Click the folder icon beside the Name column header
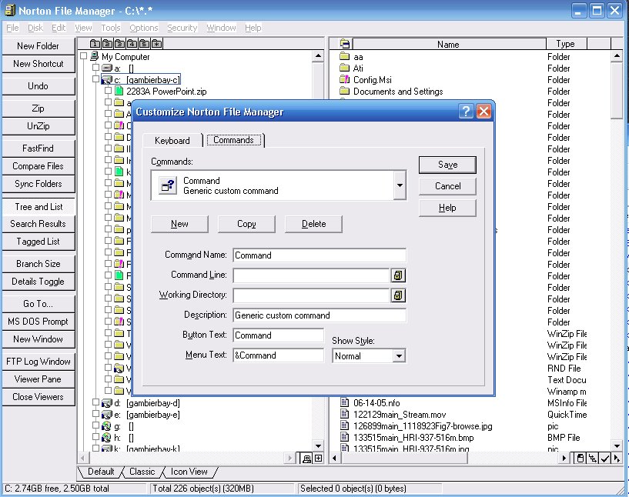629x497 pixels. [x=345, y=44]
